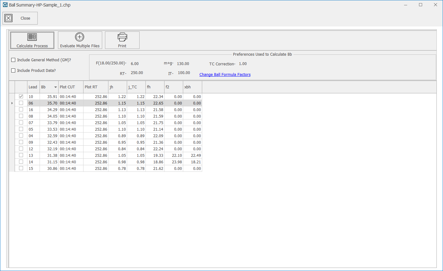Click xbh value 22.49
This screenshot has height=271, width=443.
[x=196, y=156]
